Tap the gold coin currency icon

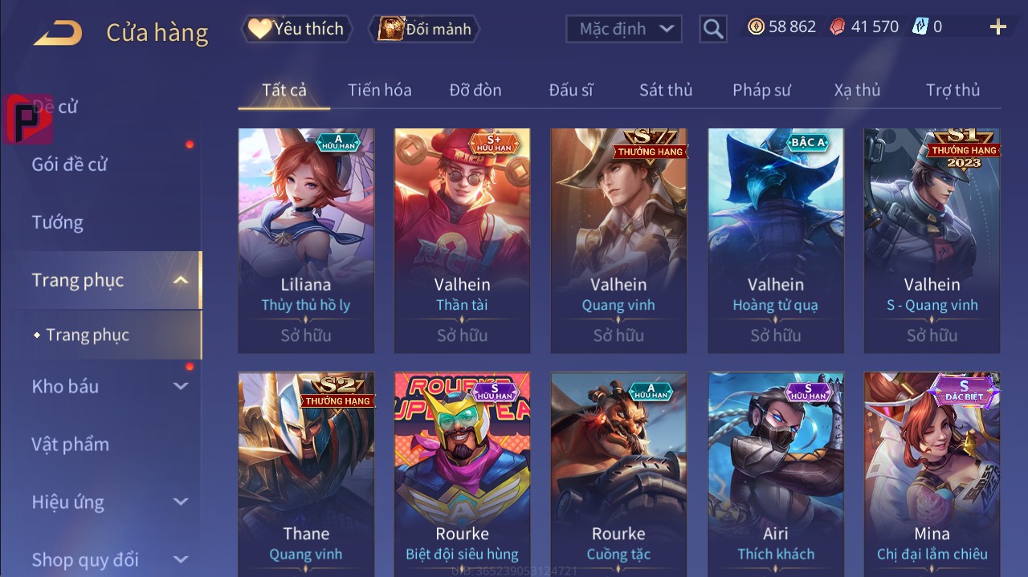pos(756,26)
